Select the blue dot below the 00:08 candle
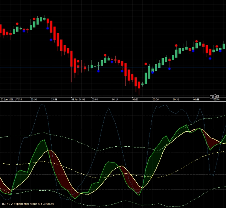Viewport: 226px width, 208px height. (98, 71)
